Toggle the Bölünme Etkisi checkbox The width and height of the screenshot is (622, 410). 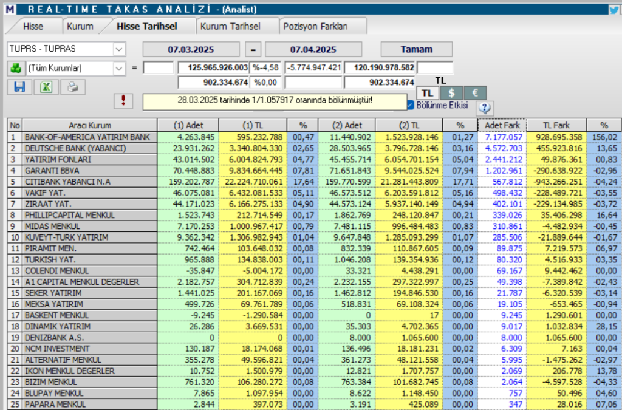410,105
